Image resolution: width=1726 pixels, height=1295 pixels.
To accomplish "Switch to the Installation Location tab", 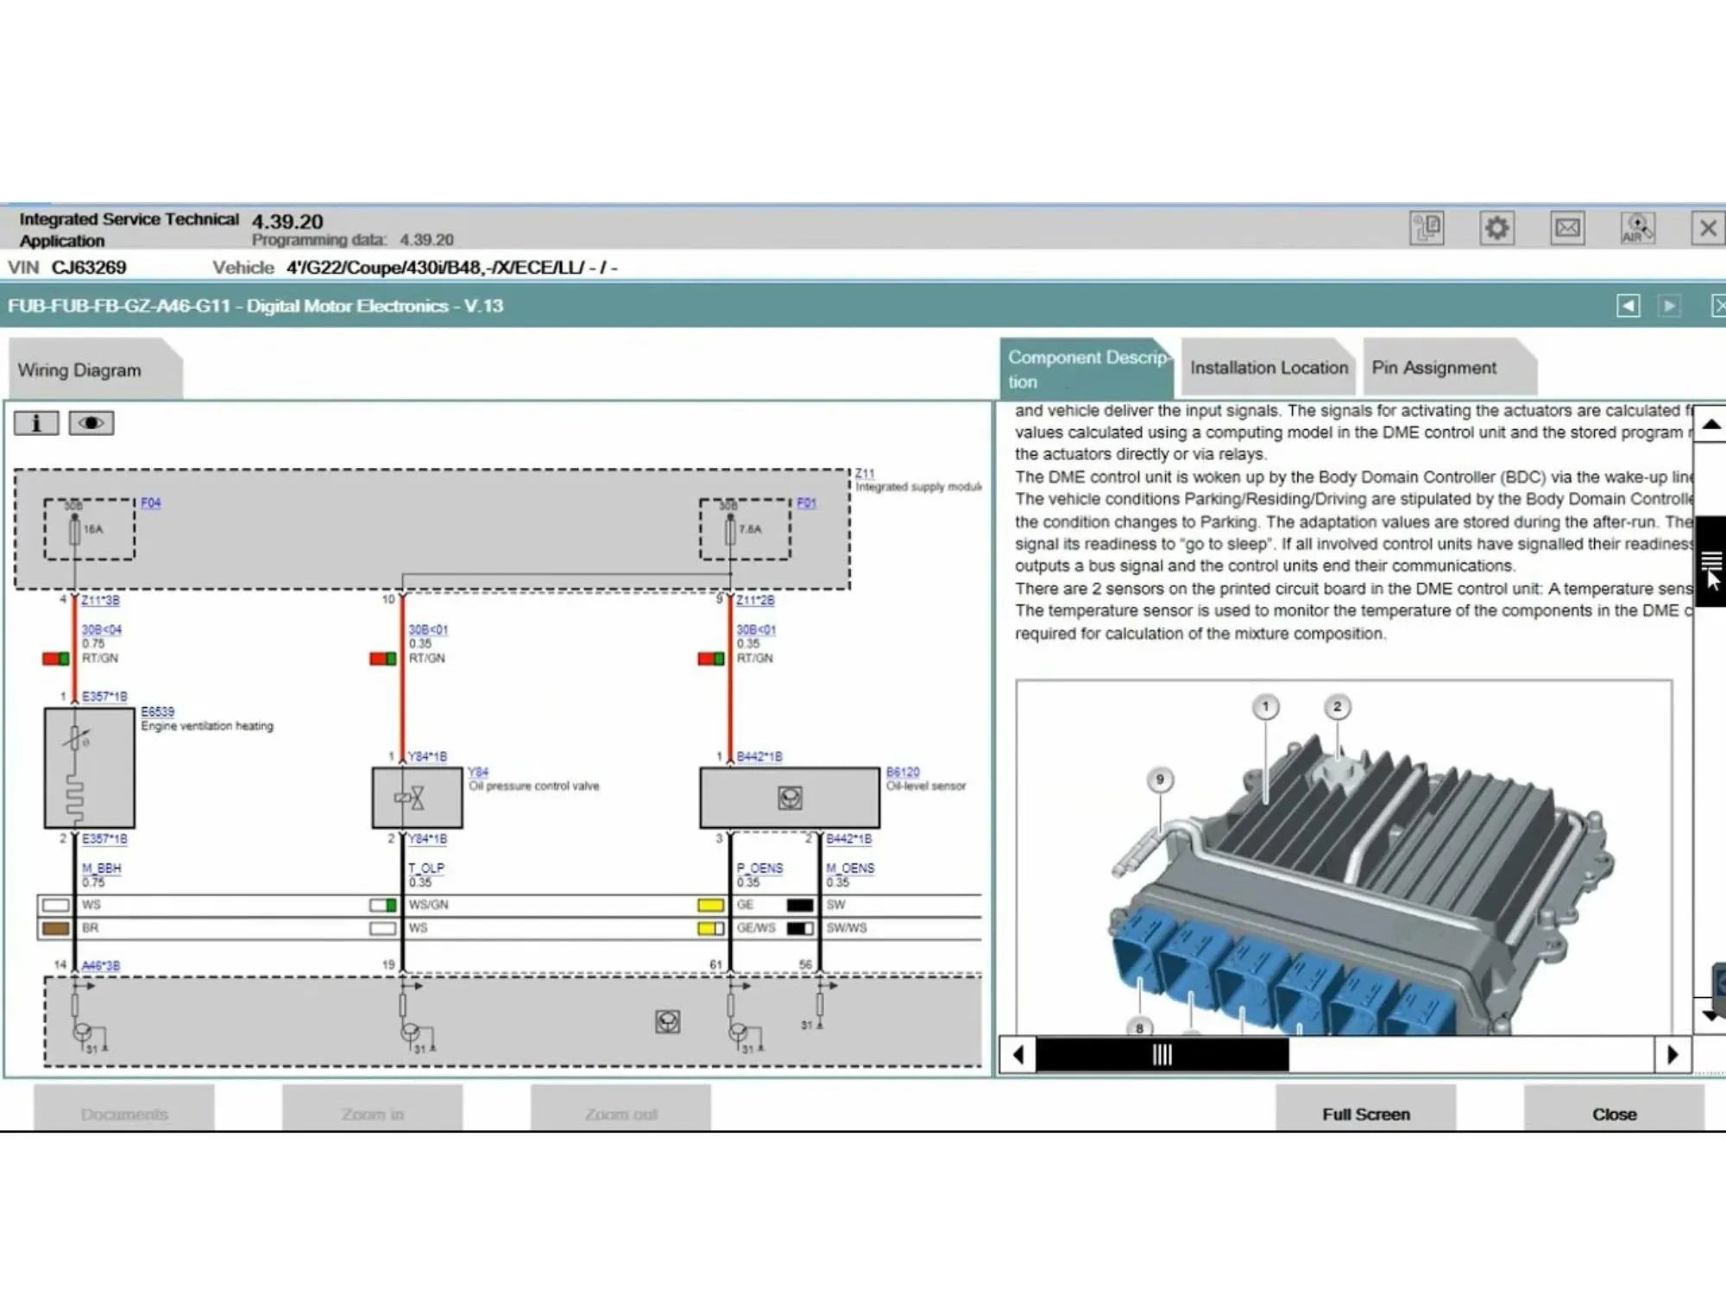I will (x=1268, y=368).
